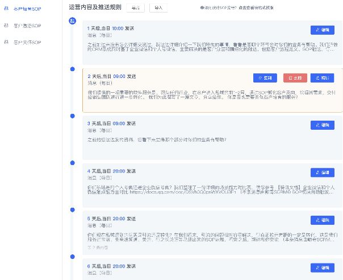Click the 导出 export button

(135, 8)
